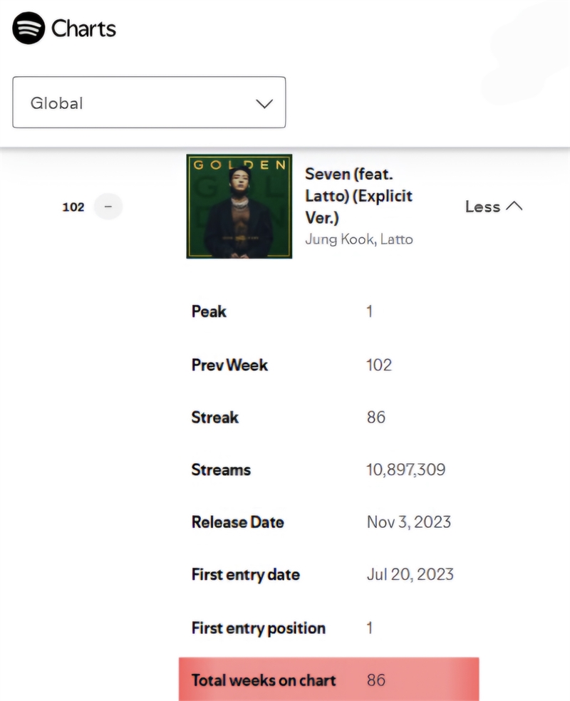Click the Streak value 86

tap(376, 417)
